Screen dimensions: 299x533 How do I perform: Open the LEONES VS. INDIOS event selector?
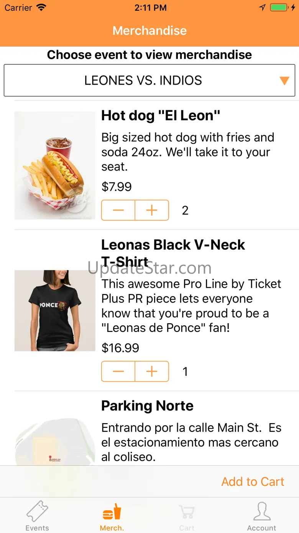click(143, 80)
